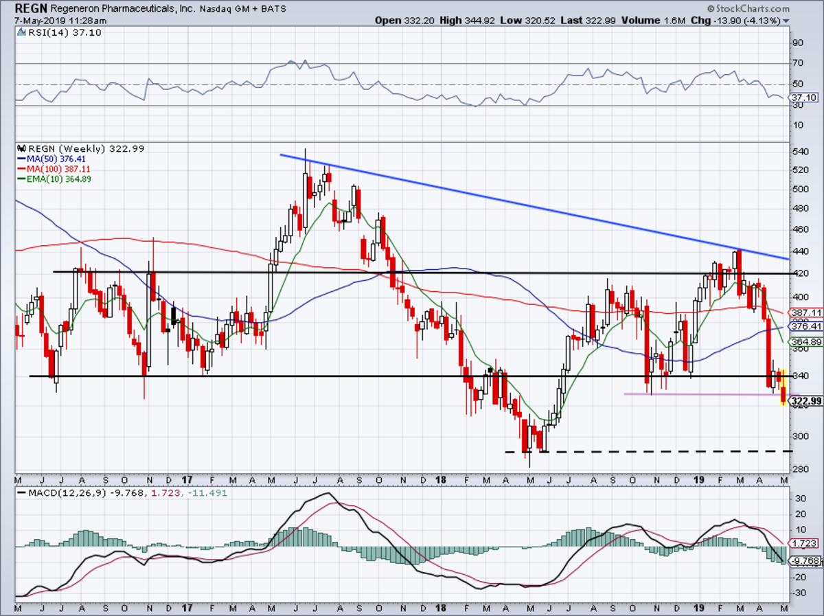Click the MACD(12,26,9) legend icon
Screen dimensions: 824x616
pyautogui.click(x=20, y=493)
